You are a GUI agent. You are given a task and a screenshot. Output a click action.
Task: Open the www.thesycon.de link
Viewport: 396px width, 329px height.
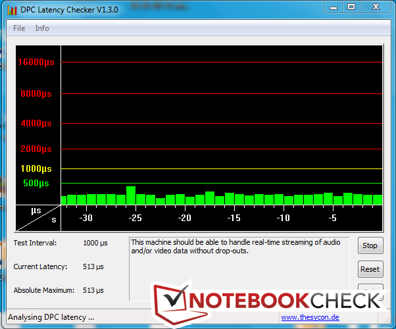pyautogui.click(x=310, y=317)
